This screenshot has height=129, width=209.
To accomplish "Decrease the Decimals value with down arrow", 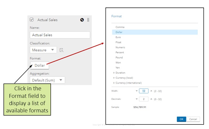I will pos(136,99).
